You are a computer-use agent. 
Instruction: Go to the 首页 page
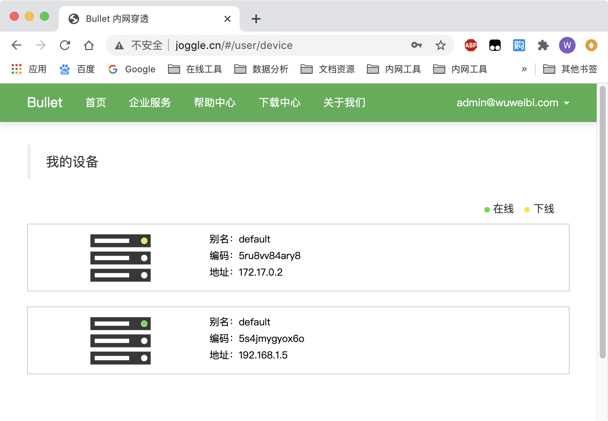[96, 102]
